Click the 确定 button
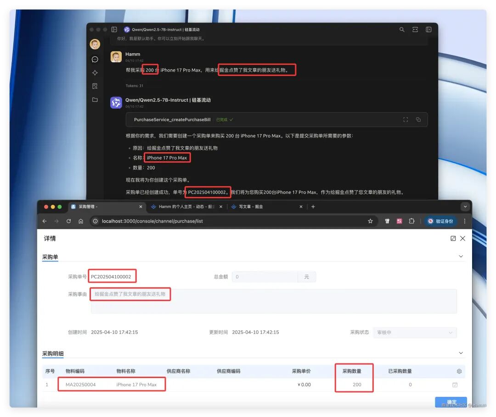 [x=451, y=402]
